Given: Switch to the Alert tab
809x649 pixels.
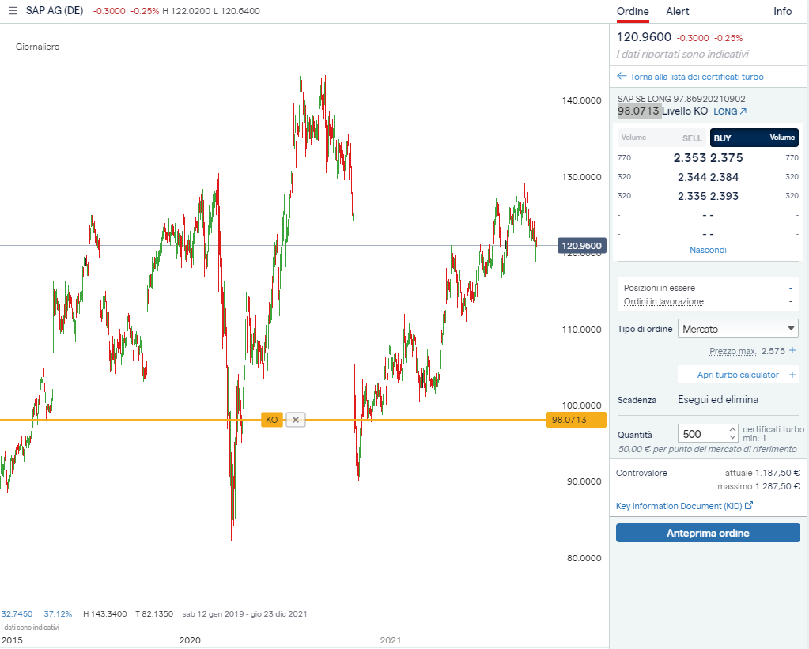Looking at the screenshot, I should (x=677, y=11).
